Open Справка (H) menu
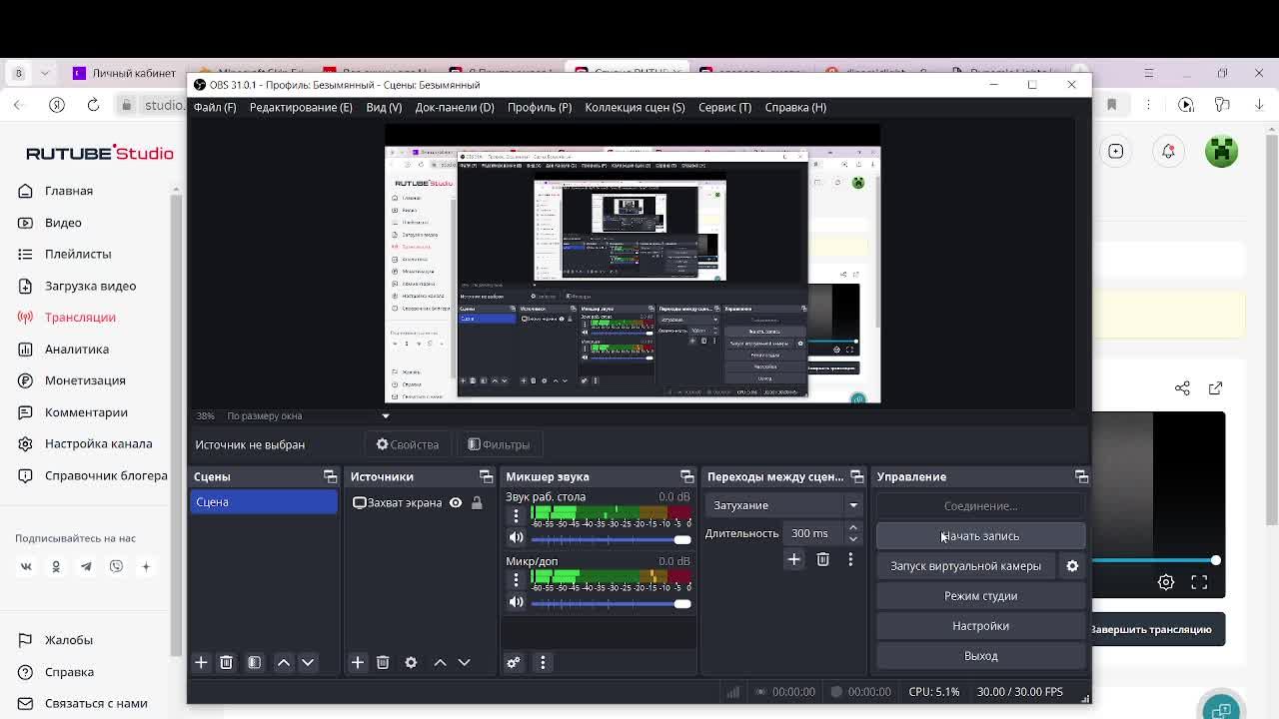This screenshot has height=719, width=1279. [x=795, y=107]
